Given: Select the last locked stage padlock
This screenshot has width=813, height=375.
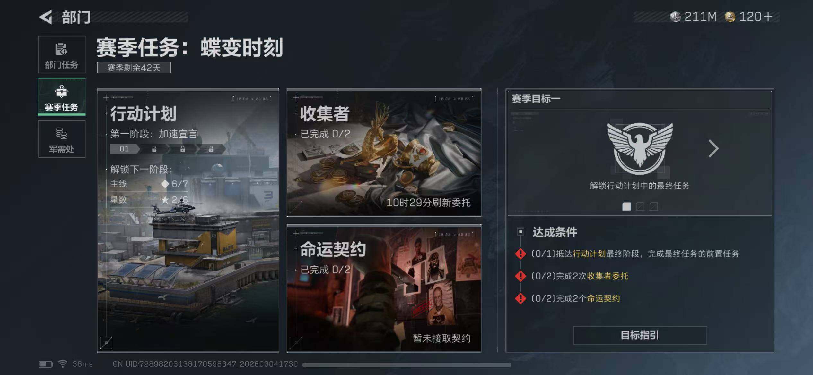Looking at the screenshot, I should tap(211, 149).
